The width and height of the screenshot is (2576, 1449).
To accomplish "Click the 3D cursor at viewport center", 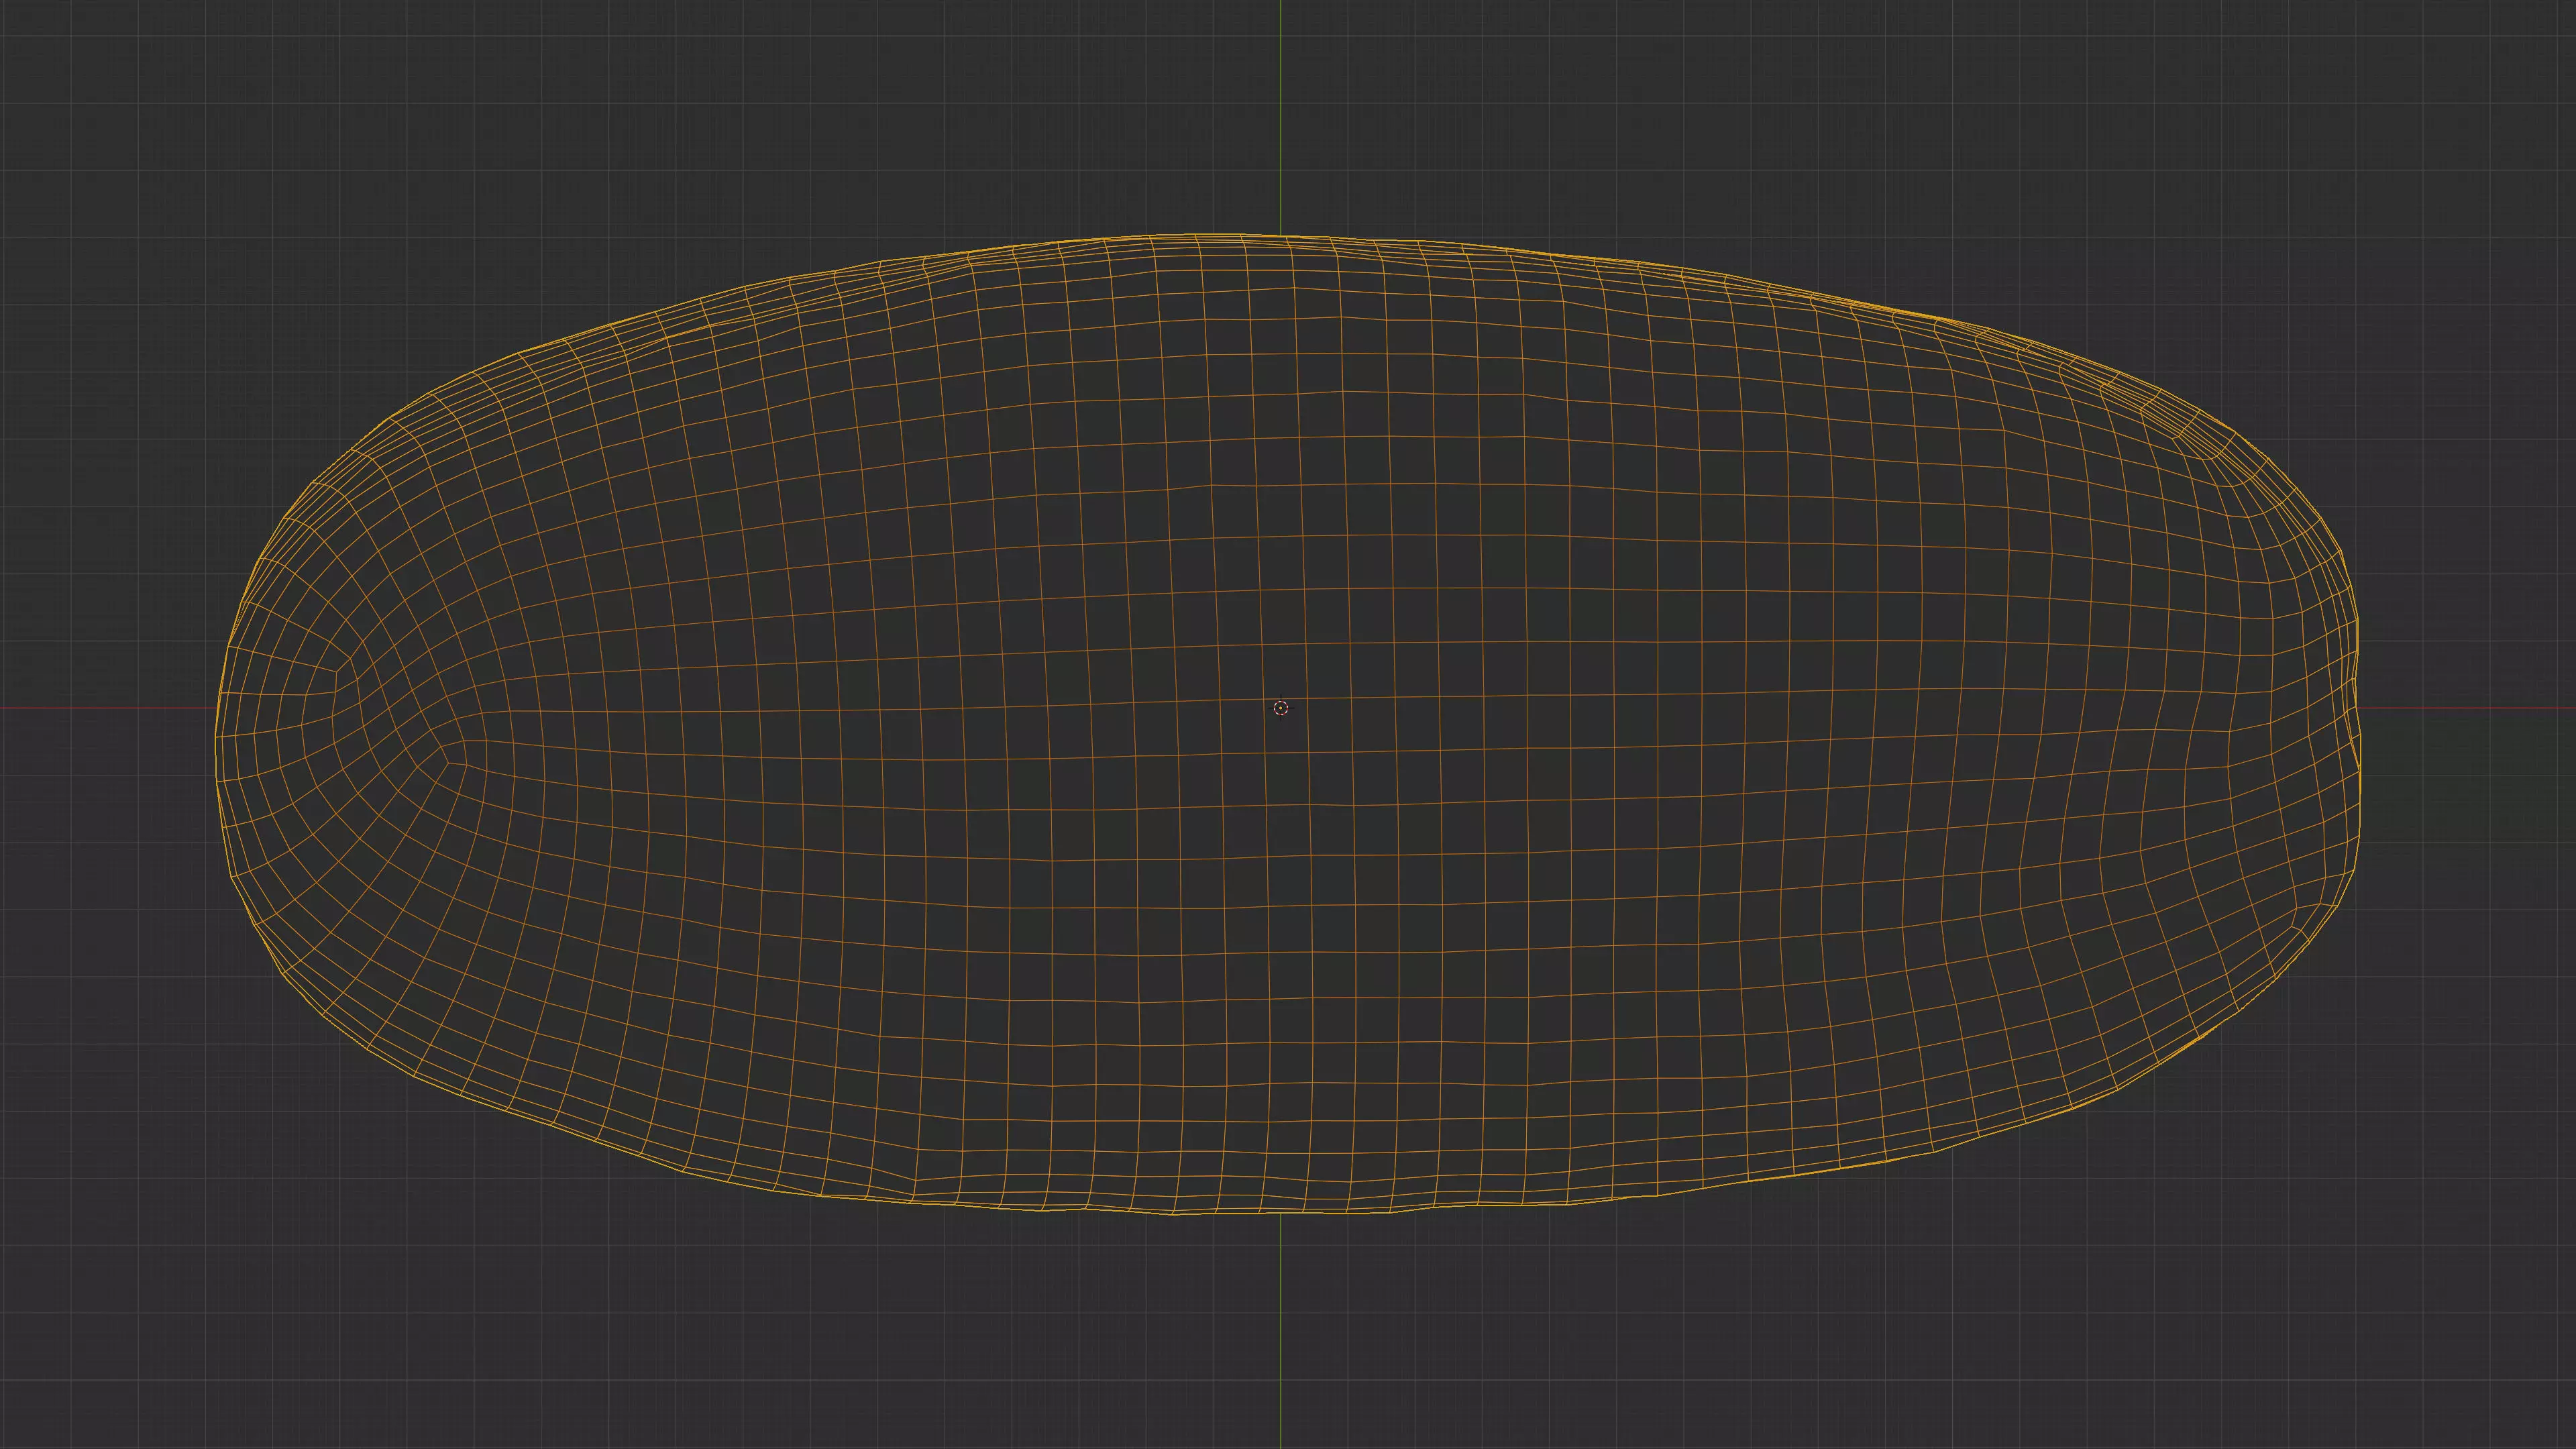I will click(x=1281, y=708).
